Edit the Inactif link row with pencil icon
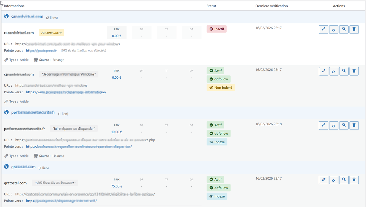The height and width of the screenshot is (207, 366). pos(324,29)
